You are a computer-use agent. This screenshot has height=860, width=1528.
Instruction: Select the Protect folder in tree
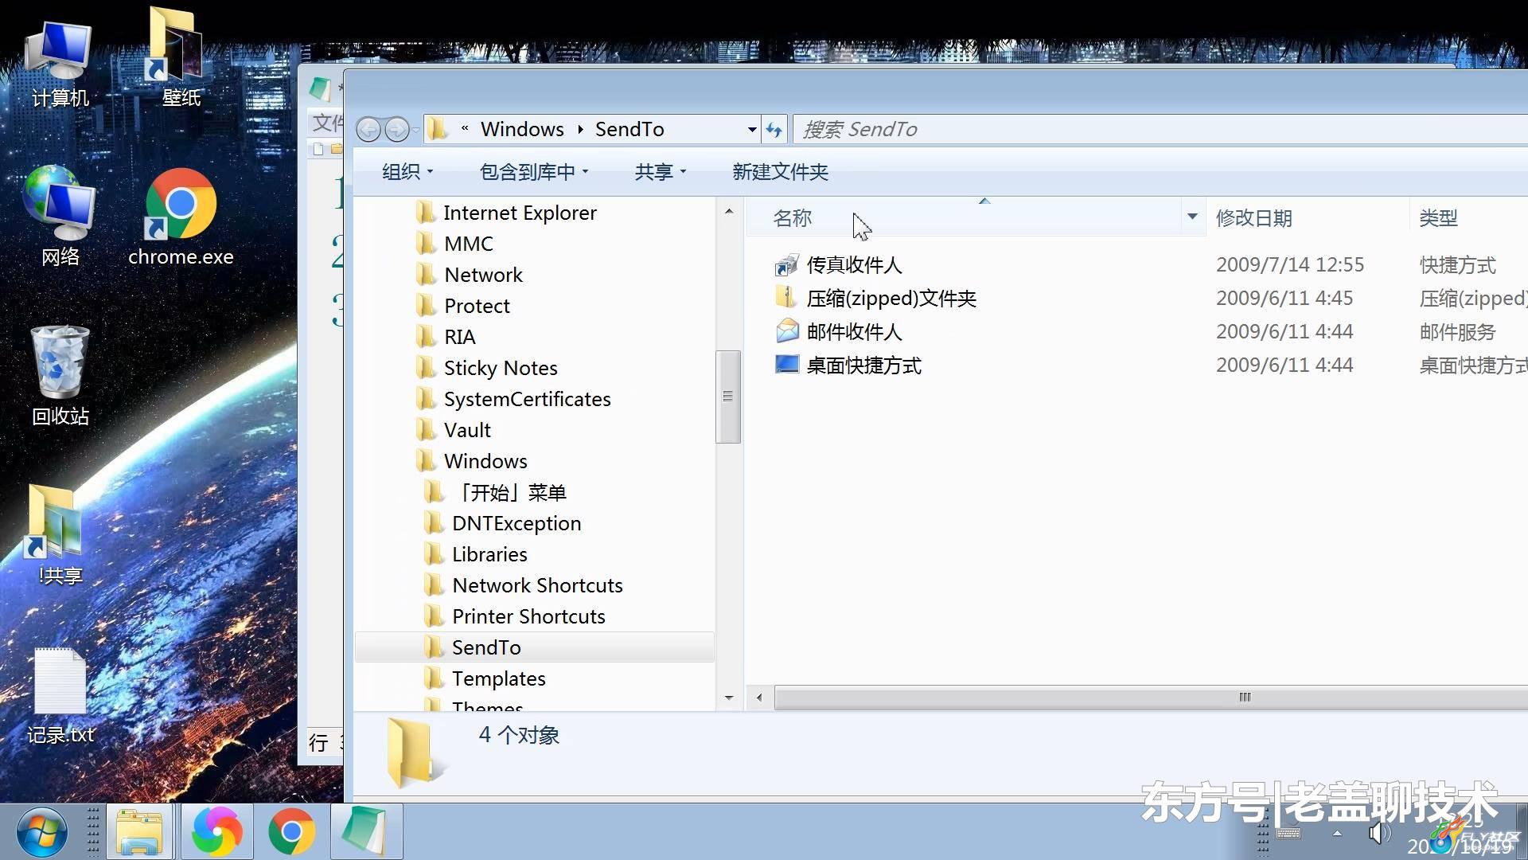[477, 306]
